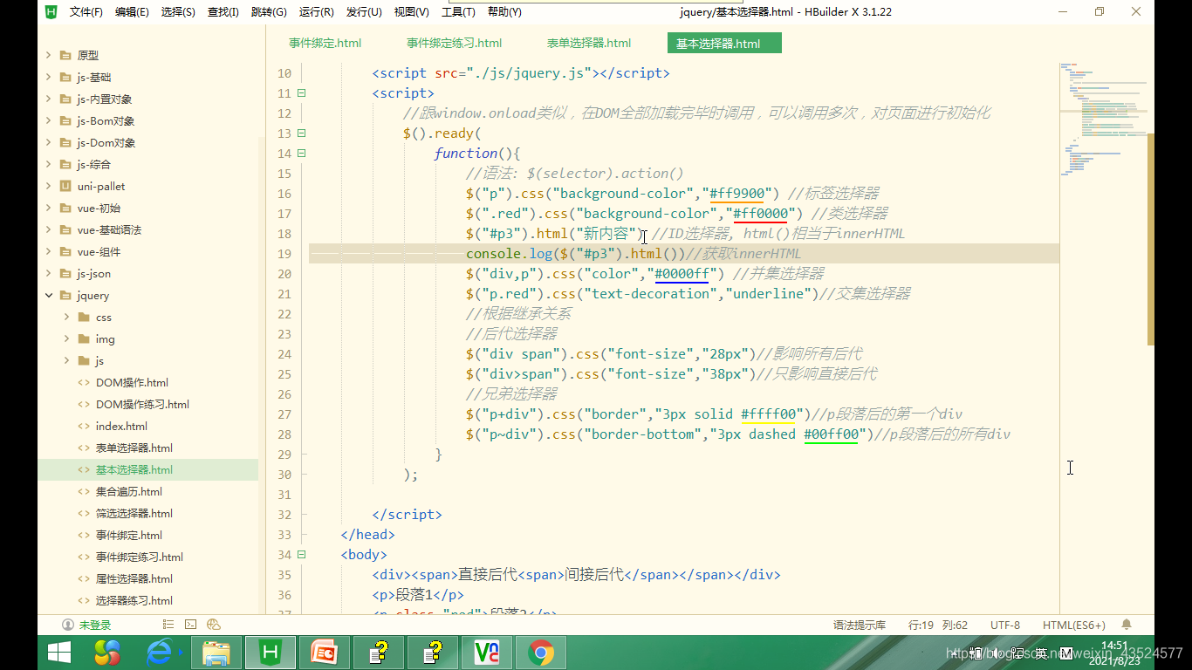Image resolution: width=1192 pixels, height=670 pixels.
Task: Expand the vue-组件 folder
Action: coord(49,251)
